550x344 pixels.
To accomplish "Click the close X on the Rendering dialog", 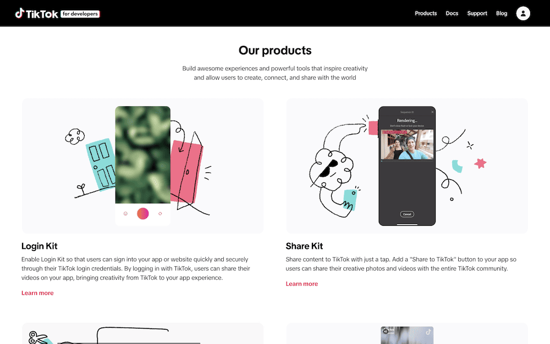I will (x=433, y=111).
